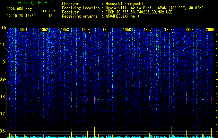The height and width of the screenshot is (138, 218).
Task: Click the Receiving antenna label
Action: point(80,16)
